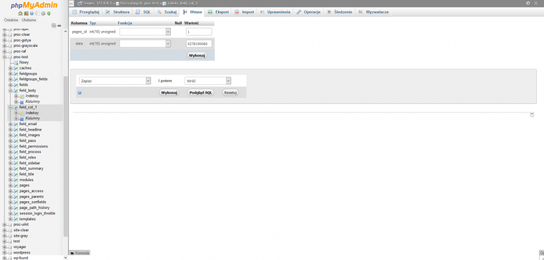This screenshot has height=260, width=544.
Task: Open the Eksport tab
Action: pos(218,12)
